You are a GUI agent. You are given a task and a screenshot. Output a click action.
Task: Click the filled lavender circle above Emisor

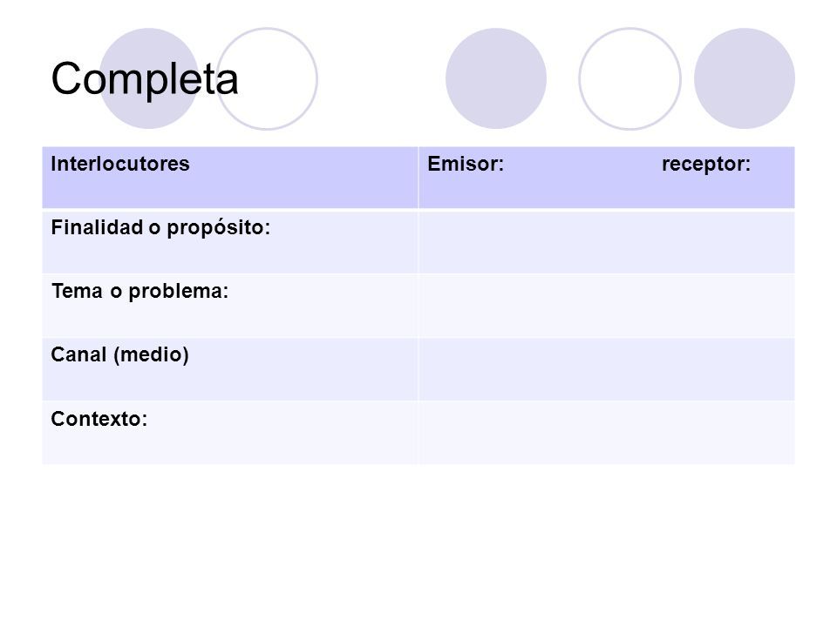(x=496, y=78)
